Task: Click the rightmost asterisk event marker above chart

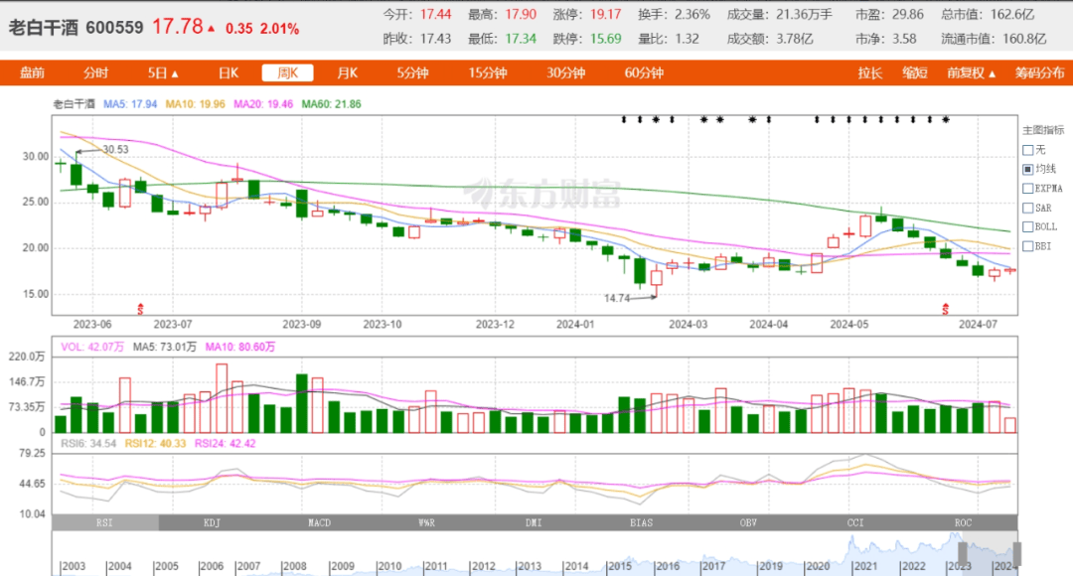Action: (x=946, y=120)
